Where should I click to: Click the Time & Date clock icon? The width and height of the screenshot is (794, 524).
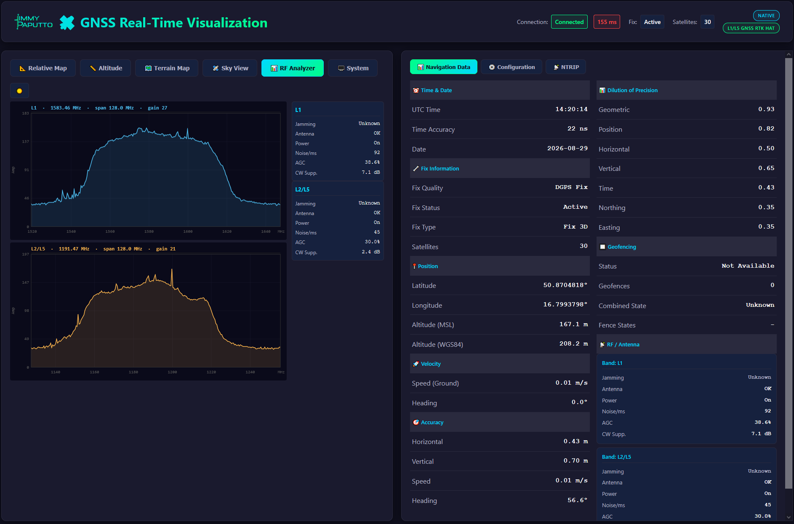coord(416,90)
